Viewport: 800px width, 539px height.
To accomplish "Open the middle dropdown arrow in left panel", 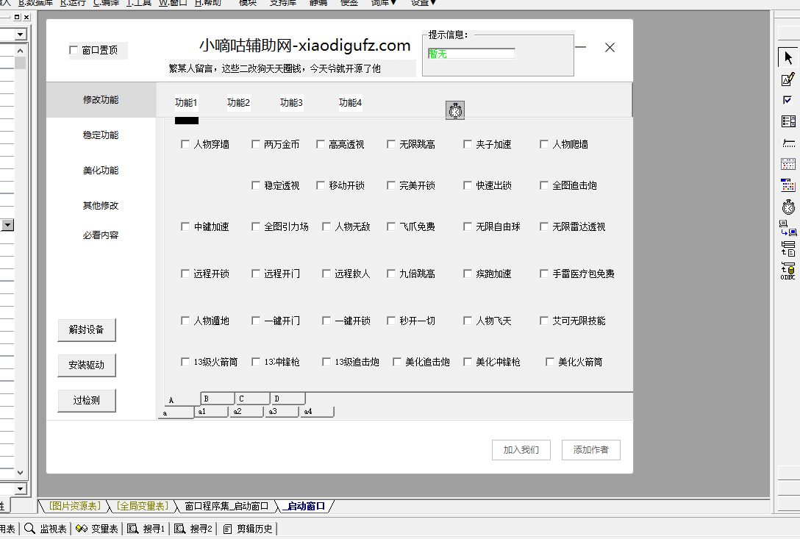I will tap(7, 225).
